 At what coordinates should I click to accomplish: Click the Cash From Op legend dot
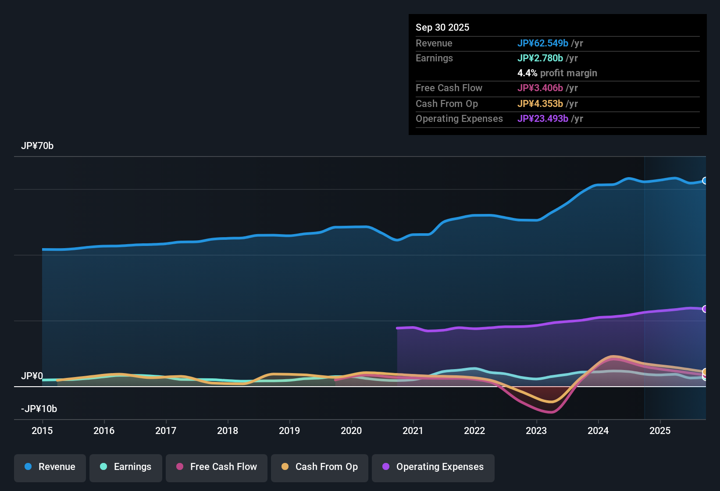tap(285, 467)
